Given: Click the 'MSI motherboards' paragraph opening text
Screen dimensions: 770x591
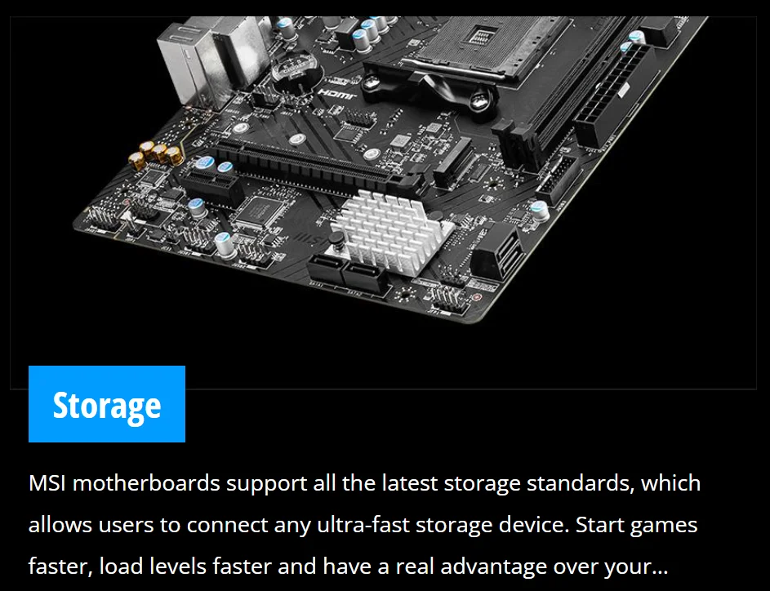Looking at the screenshot, I should click(x=124, y=483).
